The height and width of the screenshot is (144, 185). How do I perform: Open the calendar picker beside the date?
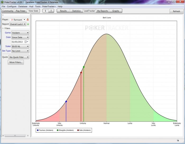point(26,42)
